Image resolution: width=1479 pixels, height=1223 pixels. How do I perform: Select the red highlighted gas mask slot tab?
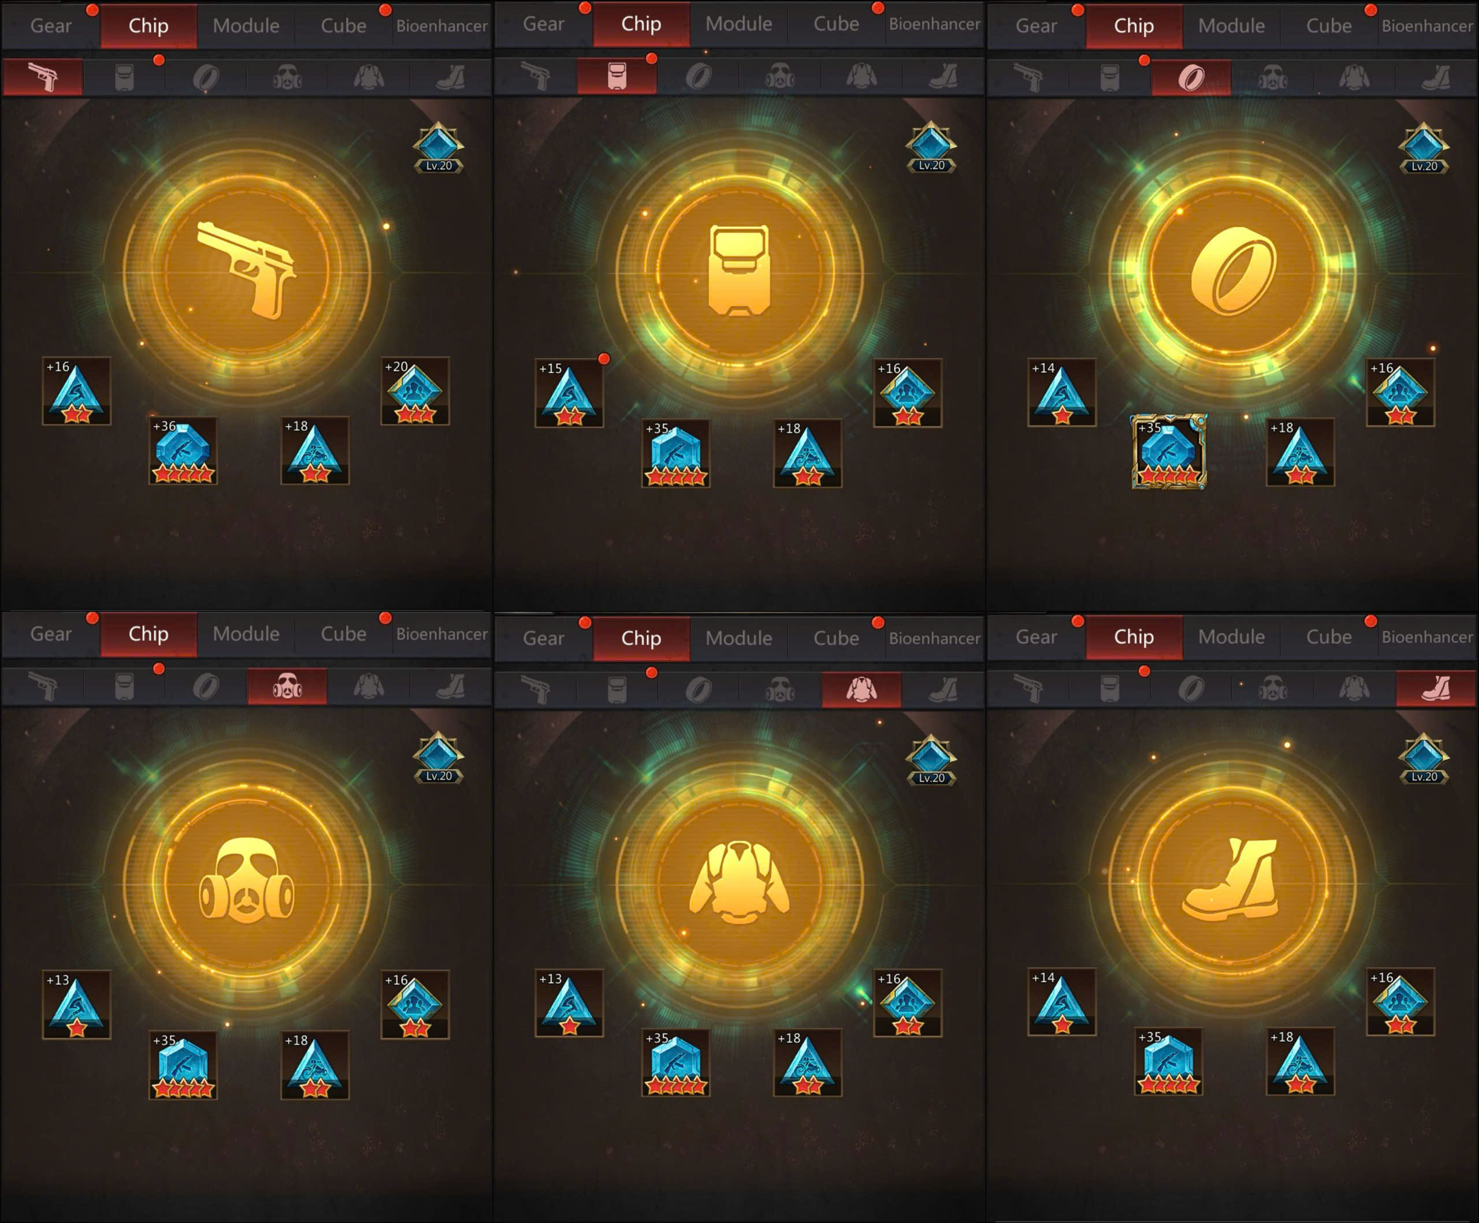pos(287,687)
